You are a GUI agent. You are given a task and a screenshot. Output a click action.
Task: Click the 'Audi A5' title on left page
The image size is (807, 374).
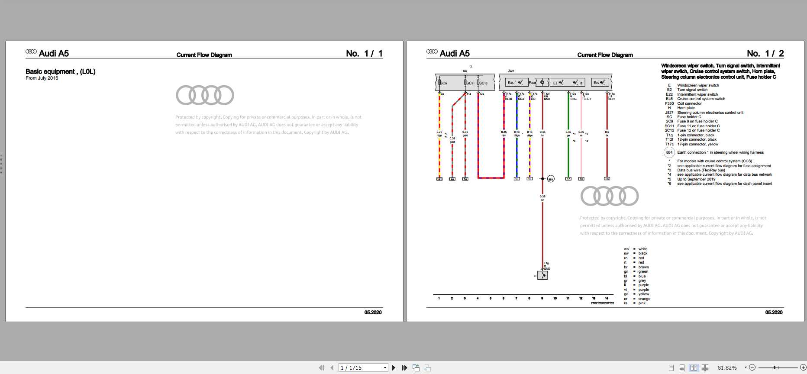coord(54,53)
